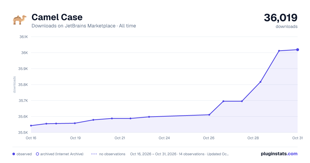Click the 35.5K y-axis label
Screen dimensions: 310x163
click(23, 132)
